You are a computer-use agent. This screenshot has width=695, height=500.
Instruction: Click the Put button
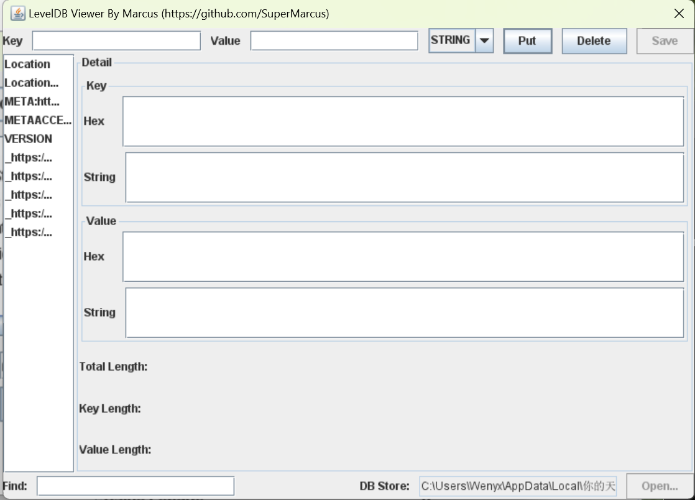527,41
